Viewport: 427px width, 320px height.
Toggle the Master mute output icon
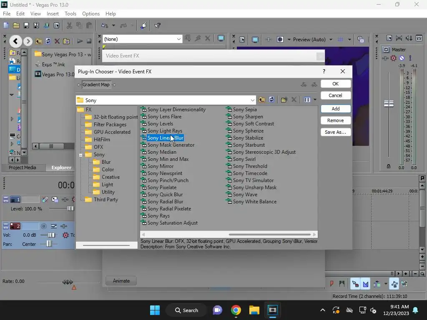point(402,58)
